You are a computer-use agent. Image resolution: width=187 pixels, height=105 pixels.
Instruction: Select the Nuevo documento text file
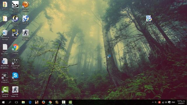(5, 49)
